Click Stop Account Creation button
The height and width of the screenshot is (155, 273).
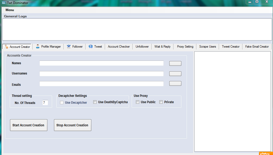tap(73, 125)
